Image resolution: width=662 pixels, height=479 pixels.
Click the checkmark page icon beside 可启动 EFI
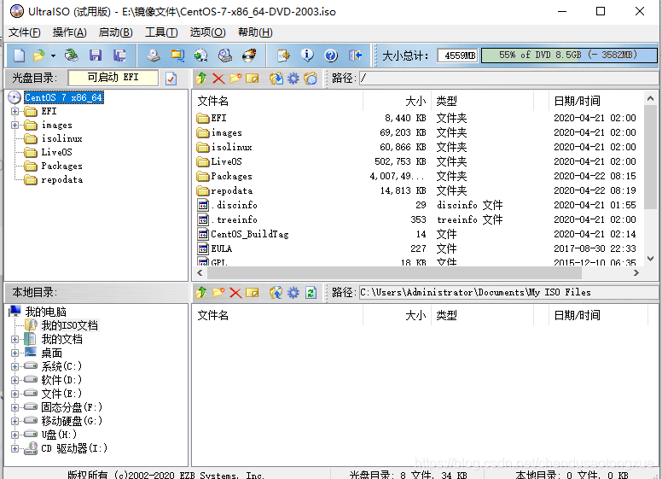pos(171,79)
